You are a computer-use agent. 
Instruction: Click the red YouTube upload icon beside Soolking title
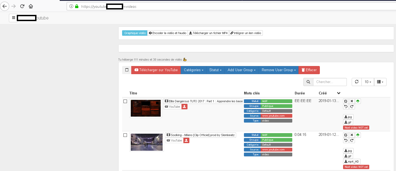click(x=186, y=140)
